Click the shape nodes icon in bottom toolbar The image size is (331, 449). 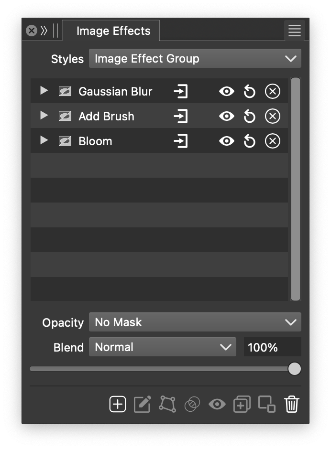point(167,404)
